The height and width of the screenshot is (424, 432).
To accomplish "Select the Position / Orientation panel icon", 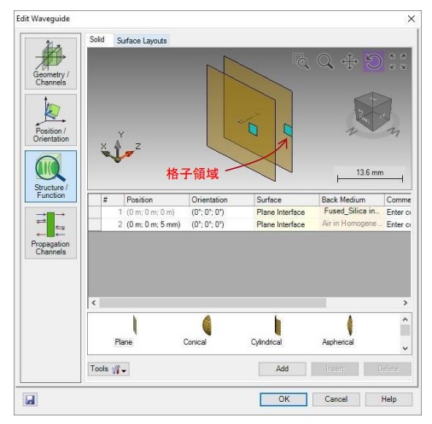I will click(50, 119).
